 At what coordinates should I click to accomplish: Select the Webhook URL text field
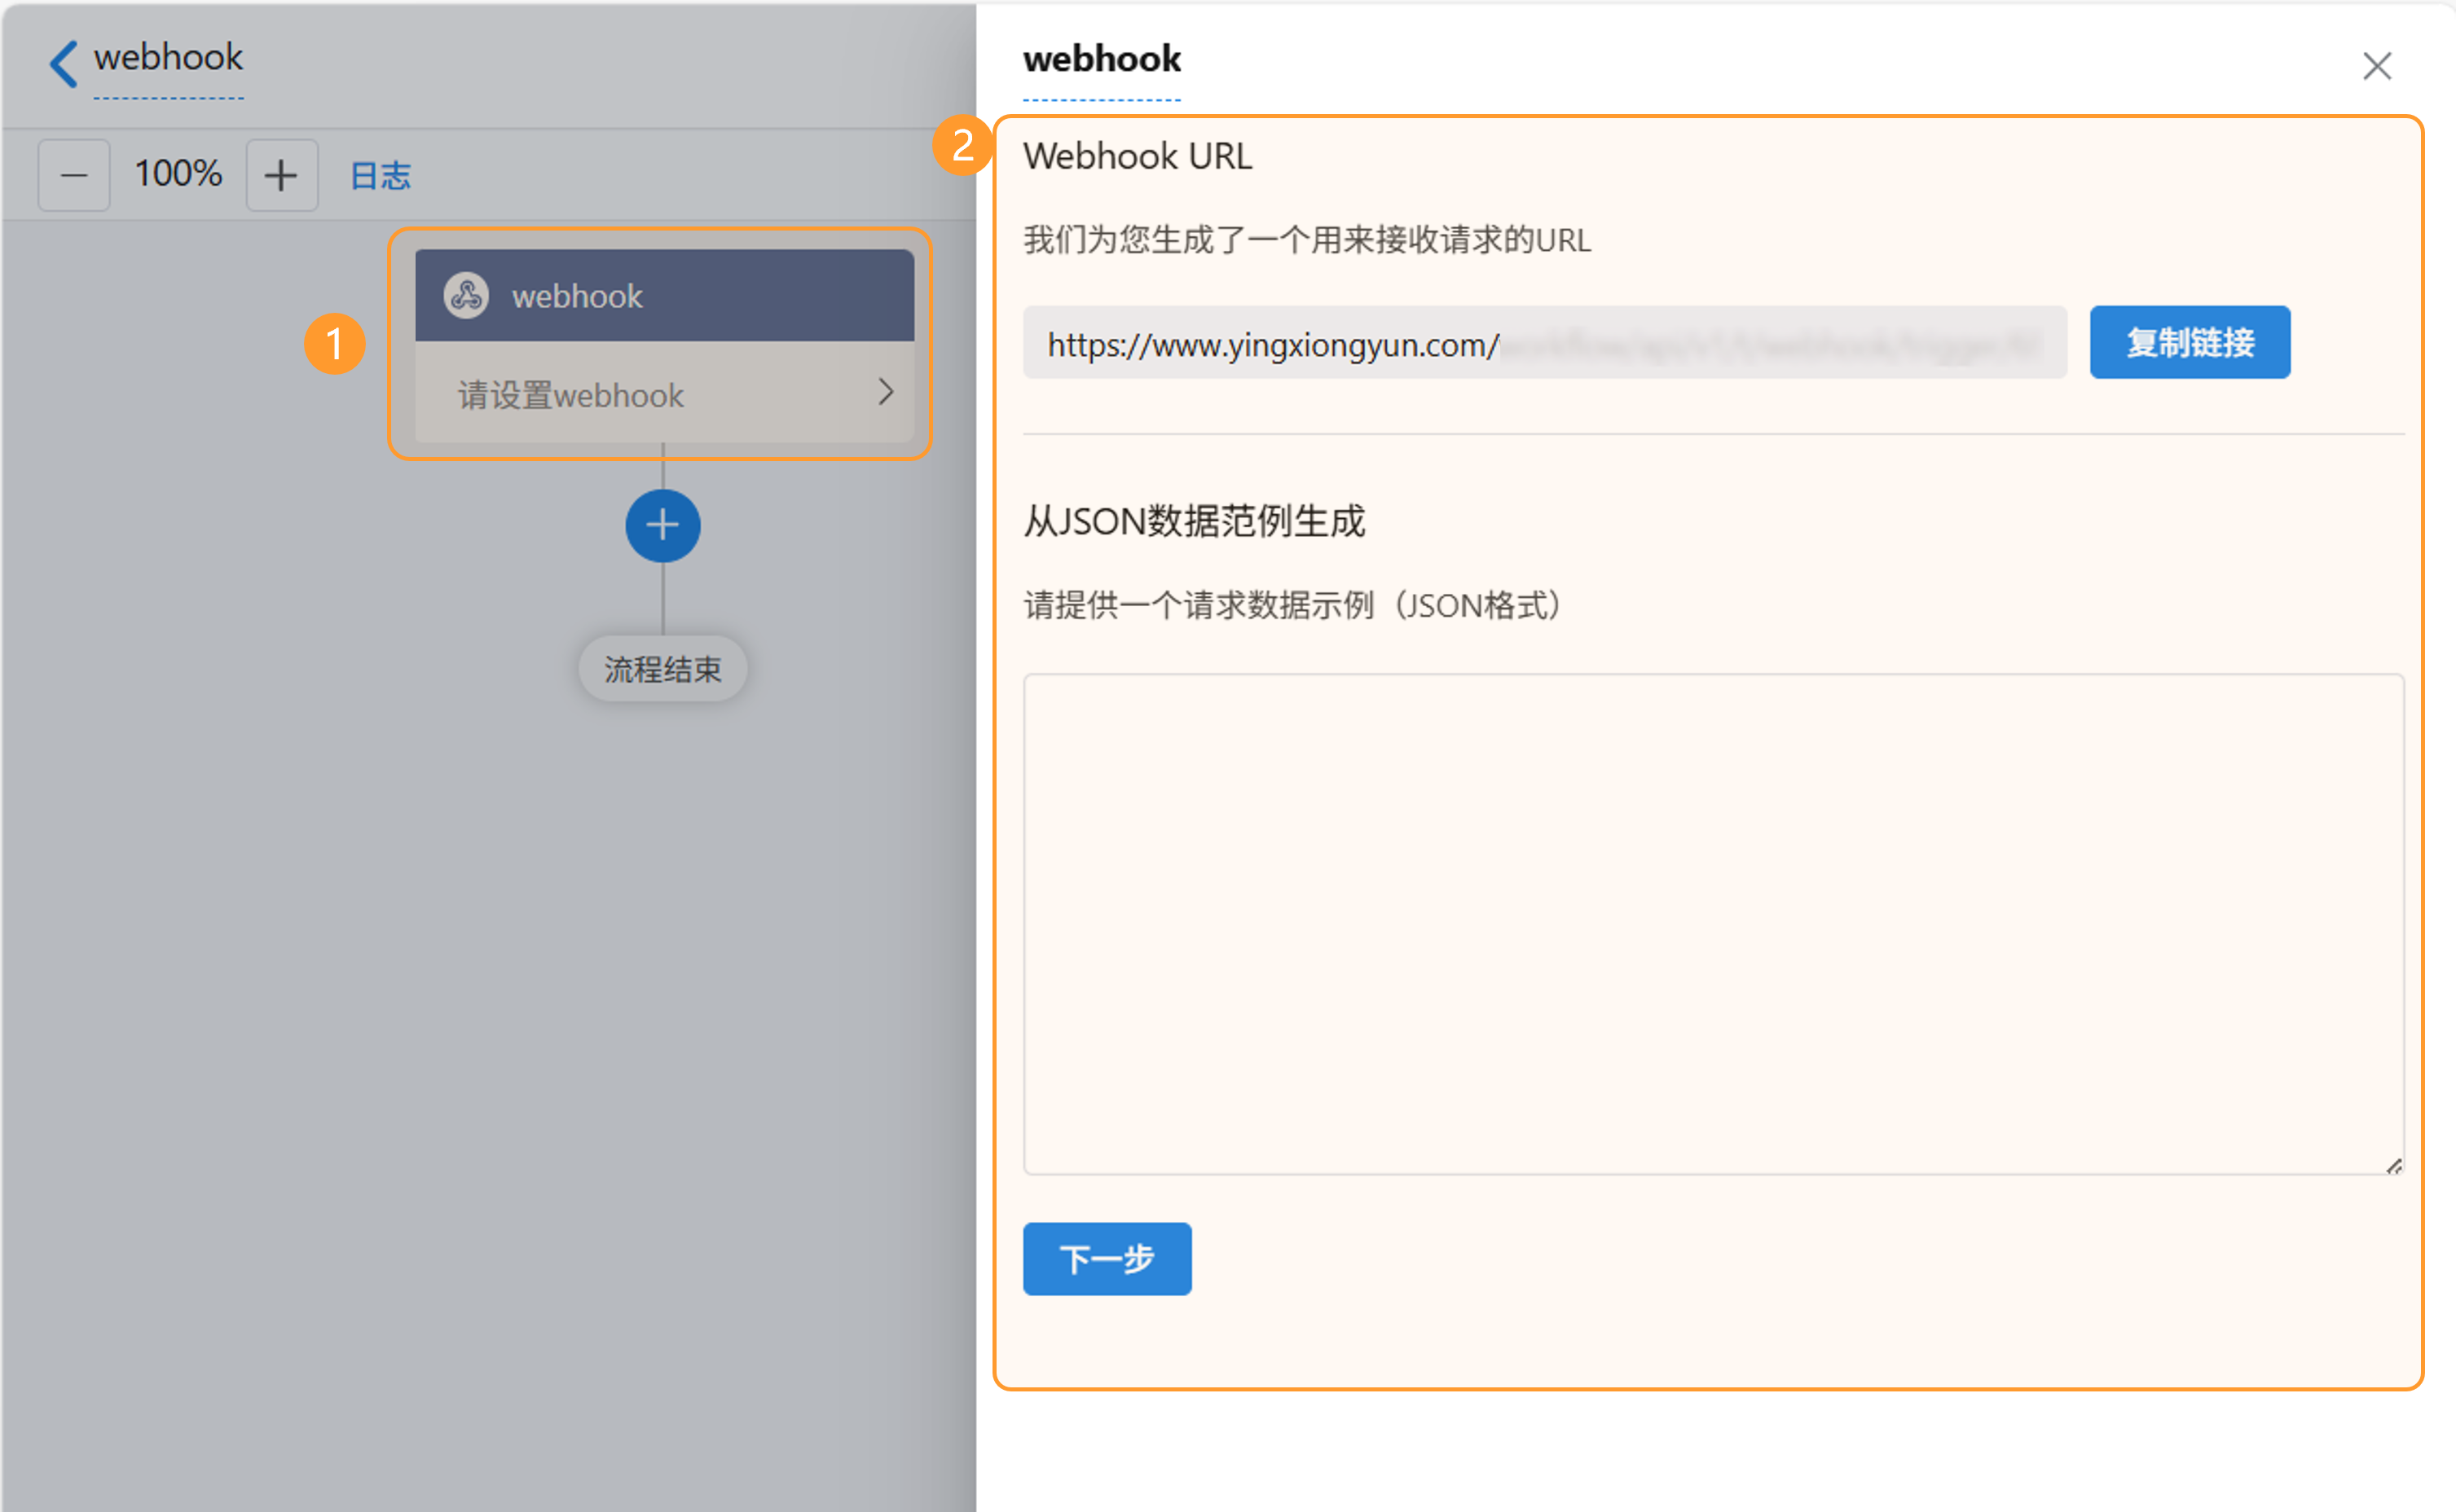point(1543,343)
